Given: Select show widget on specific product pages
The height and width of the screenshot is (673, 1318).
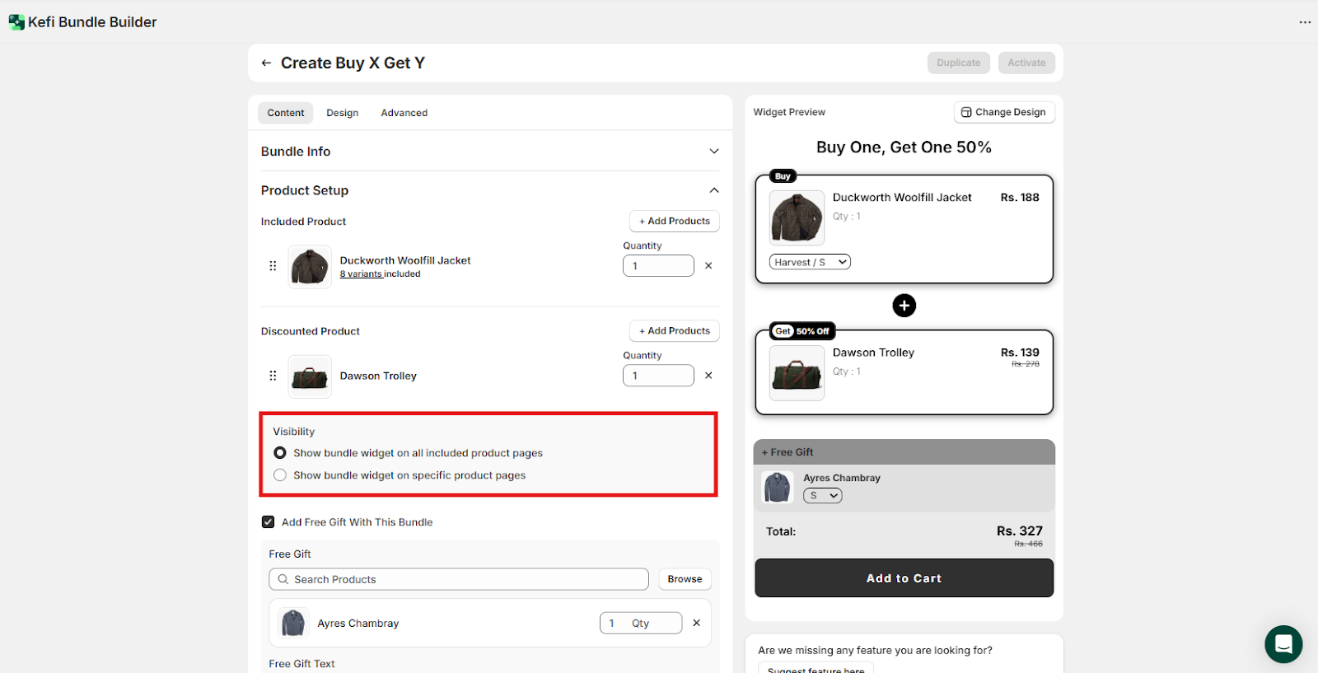Looking at the screenshot, I should (x=280, y=475).
